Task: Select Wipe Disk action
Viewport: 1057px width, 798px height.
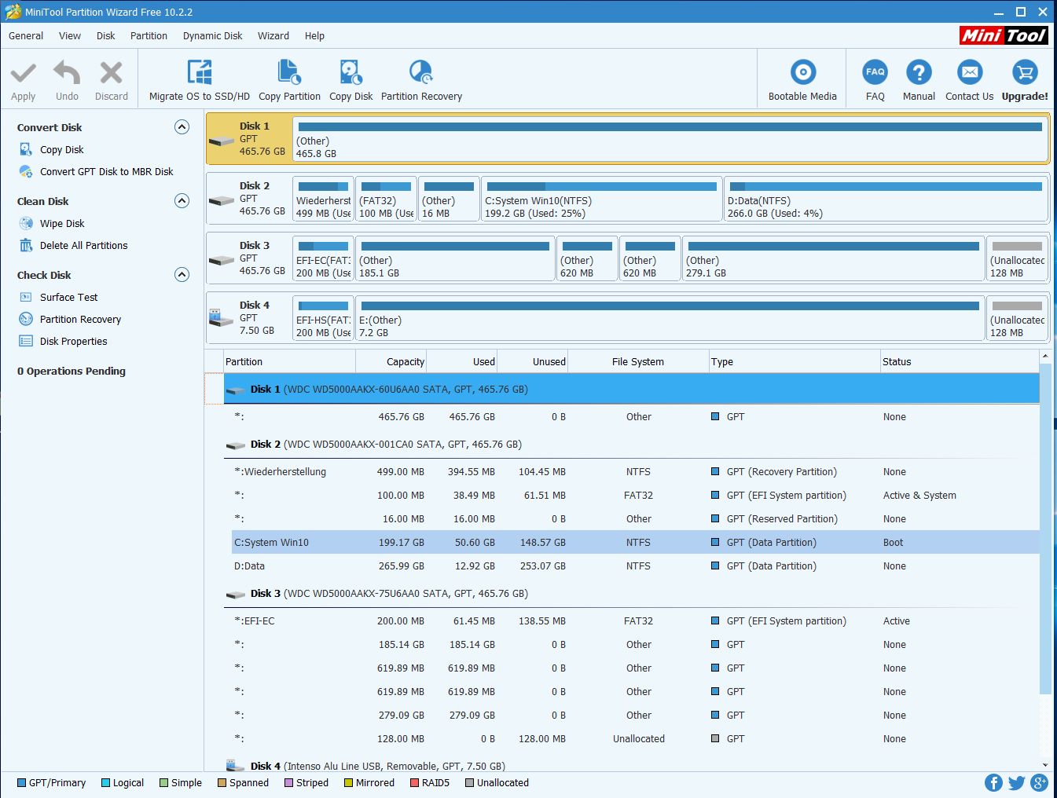Action: (62, 223)
